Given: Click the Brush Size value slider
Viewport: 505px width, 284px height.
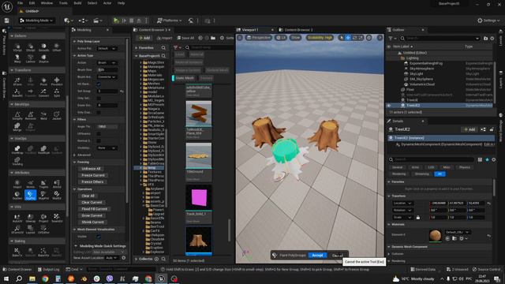Looking at the screenshot, I should pos(107,70).
